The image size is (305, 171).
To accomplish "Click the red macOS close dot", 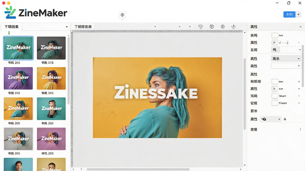I will tap(4, 3).
